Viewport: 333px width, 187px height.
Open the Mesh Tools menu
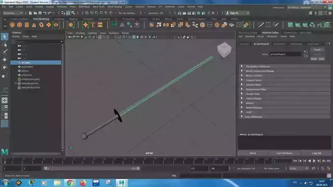click(x=99, y=7)
